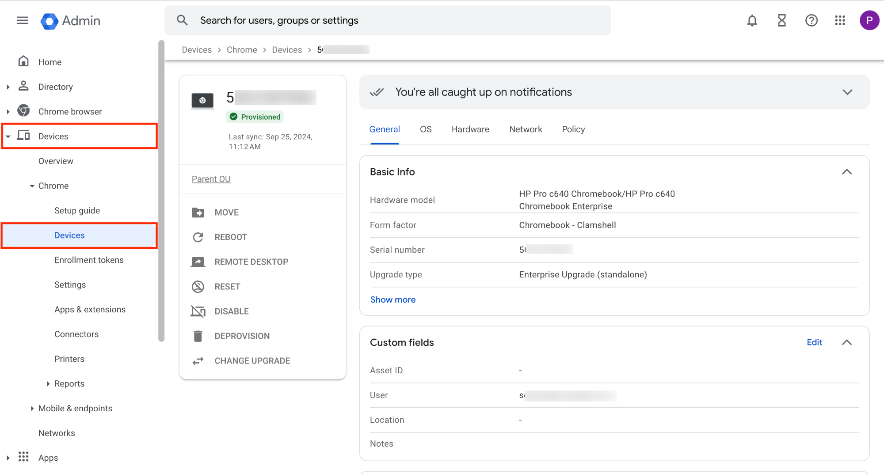Screen dimensions: 884x474
Task: Expand the Mobile & endpoints arrow
Action: click(32, 409)
